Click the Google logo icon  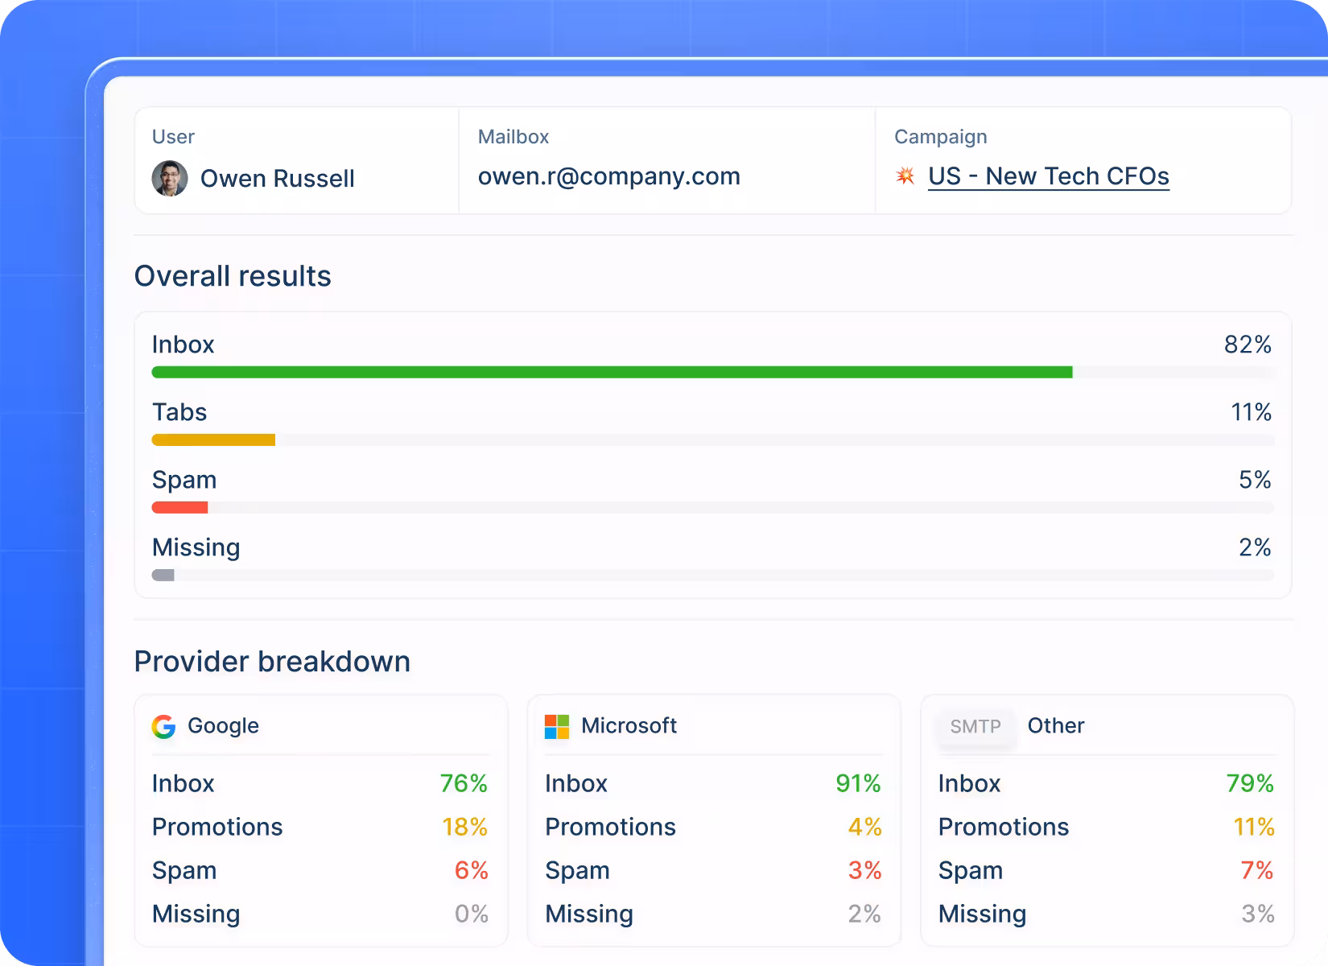(x=163, y=726)
